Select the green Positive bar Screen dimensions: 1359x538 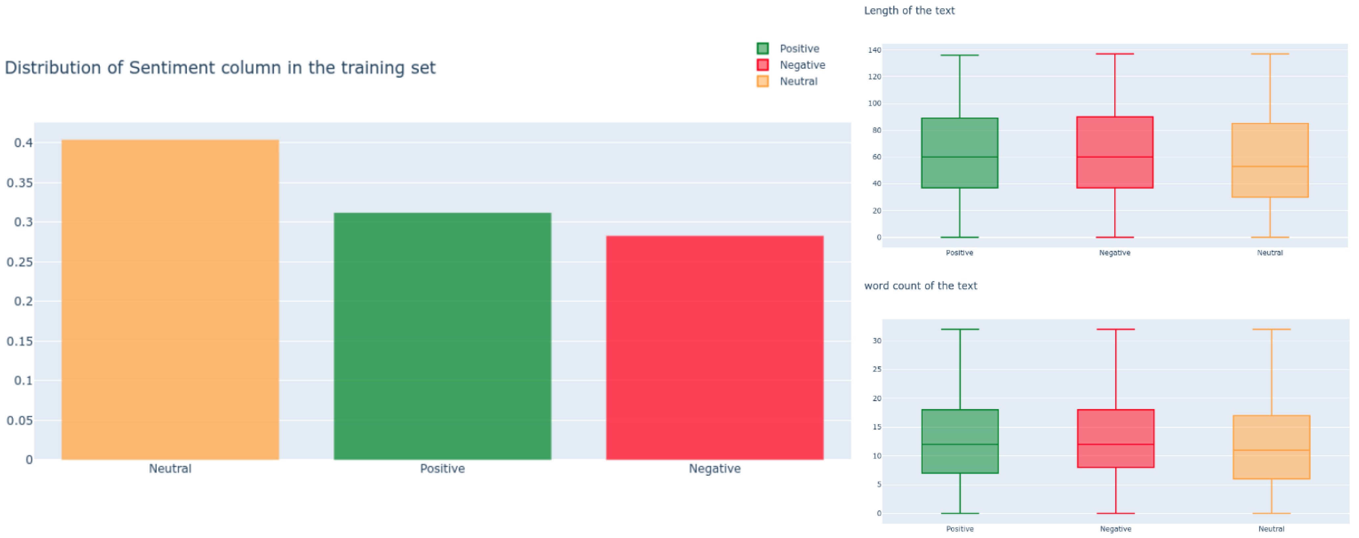(442, 336)
